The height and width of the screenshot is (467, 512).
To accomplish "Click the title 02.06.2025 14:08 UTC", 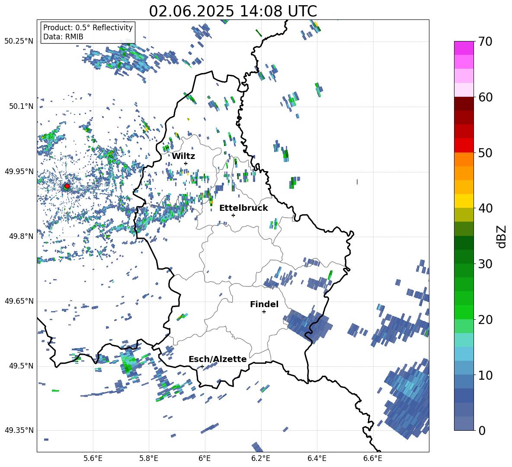I will click(233, 11).
